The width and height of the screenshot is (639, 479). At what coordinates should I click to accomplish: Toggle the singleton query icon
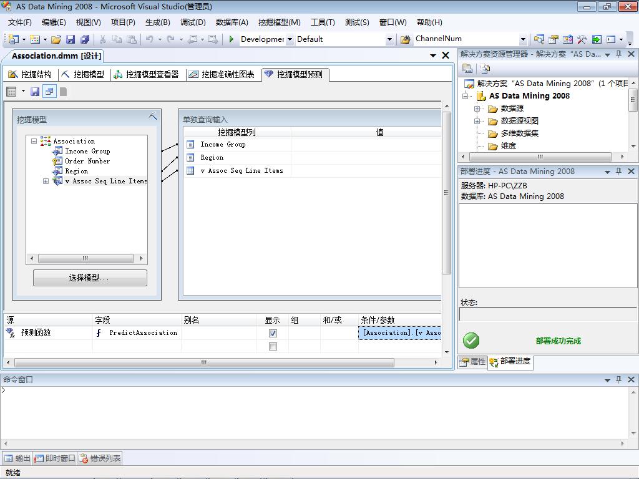pos(49,92)
